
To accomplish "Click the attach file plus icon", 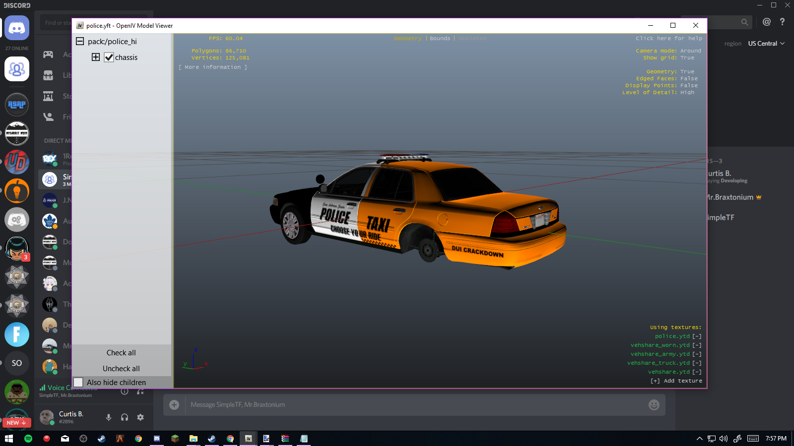I will pyautogui.click(x=174, y=405).
